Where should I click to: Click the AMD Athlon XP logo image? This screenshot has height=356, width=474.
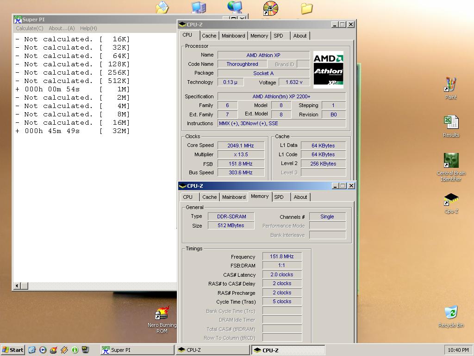click(x=328, y=70)
